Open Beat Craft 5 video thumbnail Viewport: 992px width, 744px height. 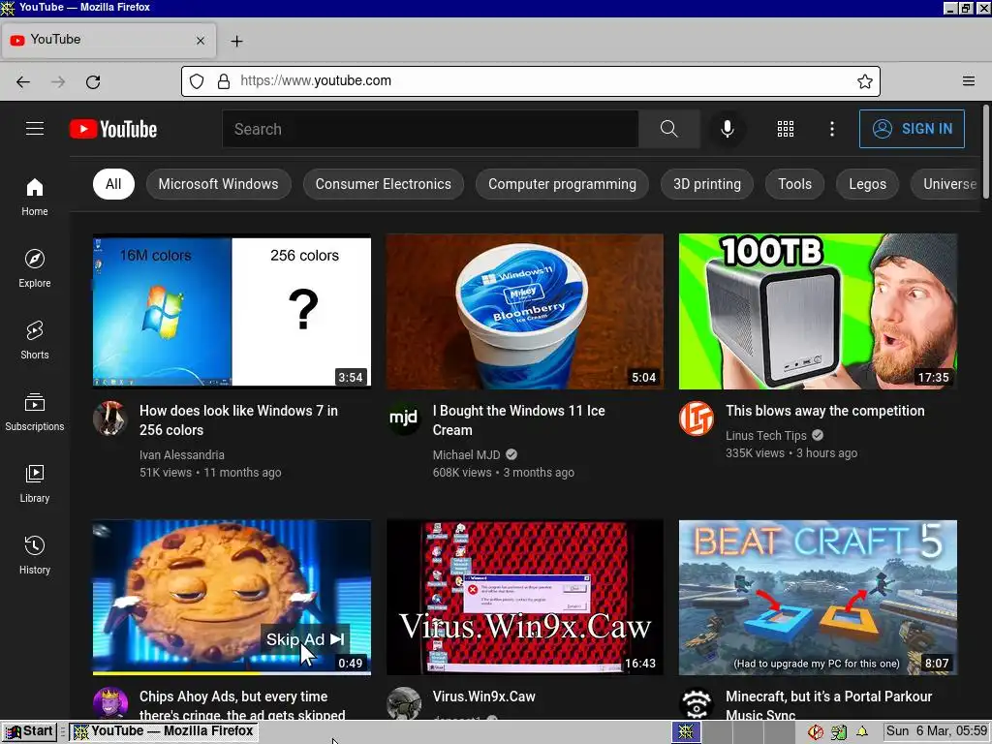(x=818, y=597)
